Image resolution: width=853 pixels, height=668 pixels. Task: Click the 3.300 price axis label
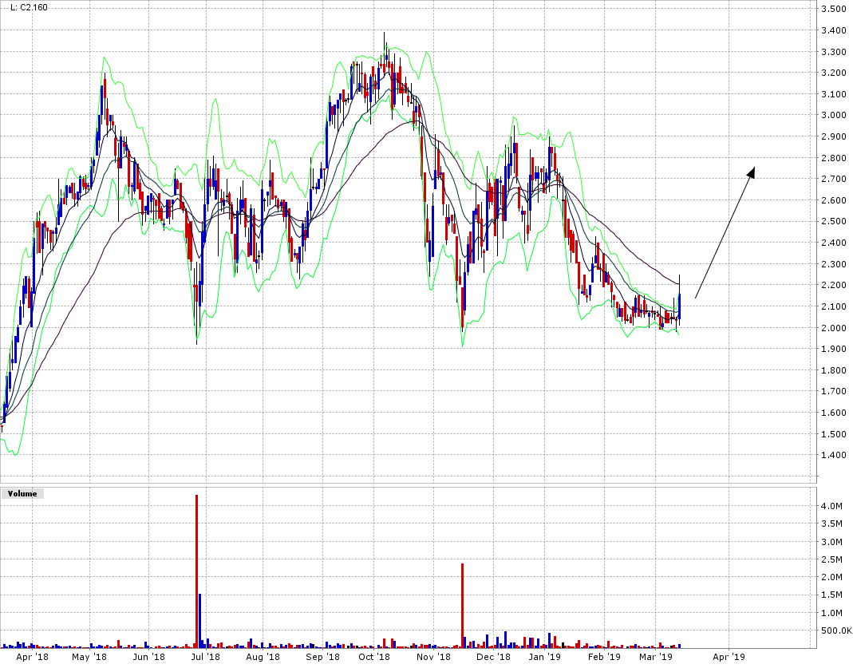tap(834, 52)
